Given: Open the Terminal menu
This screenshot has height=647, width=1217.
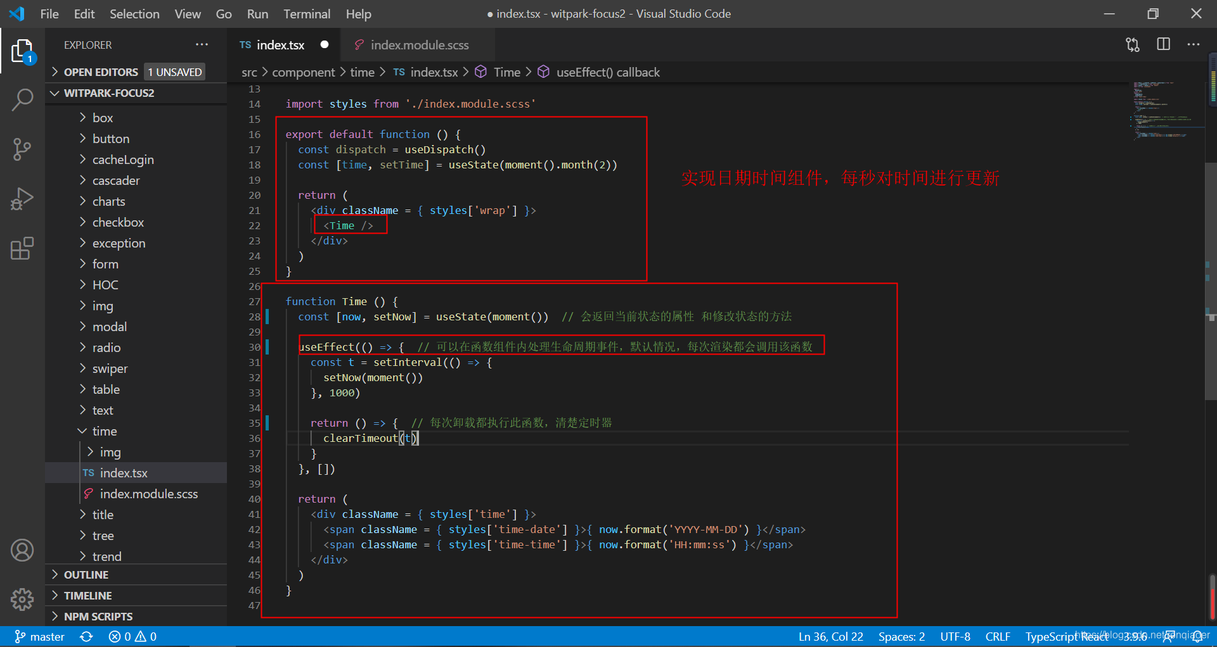Looking at the screenshot, I should pyautogui.click(x=307, y=14).
